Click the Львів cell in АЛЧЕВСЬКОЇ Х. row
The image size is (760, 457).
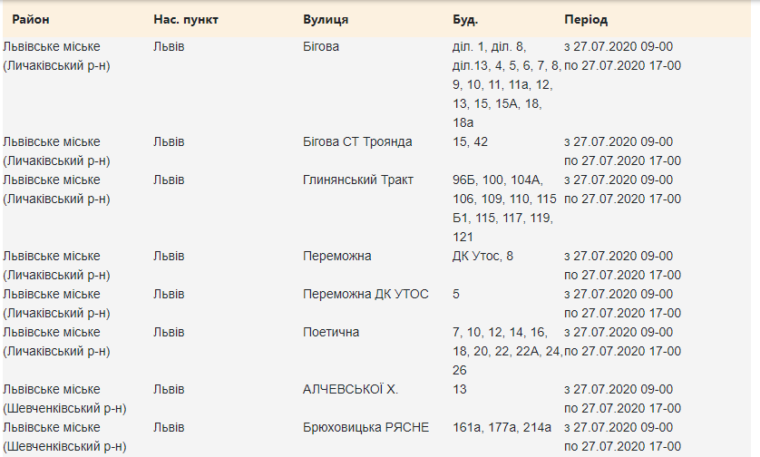[169, 389]
